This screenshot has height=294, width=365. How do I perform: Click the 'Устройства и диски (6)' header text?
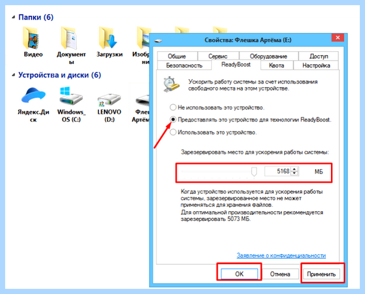[60, 75]
